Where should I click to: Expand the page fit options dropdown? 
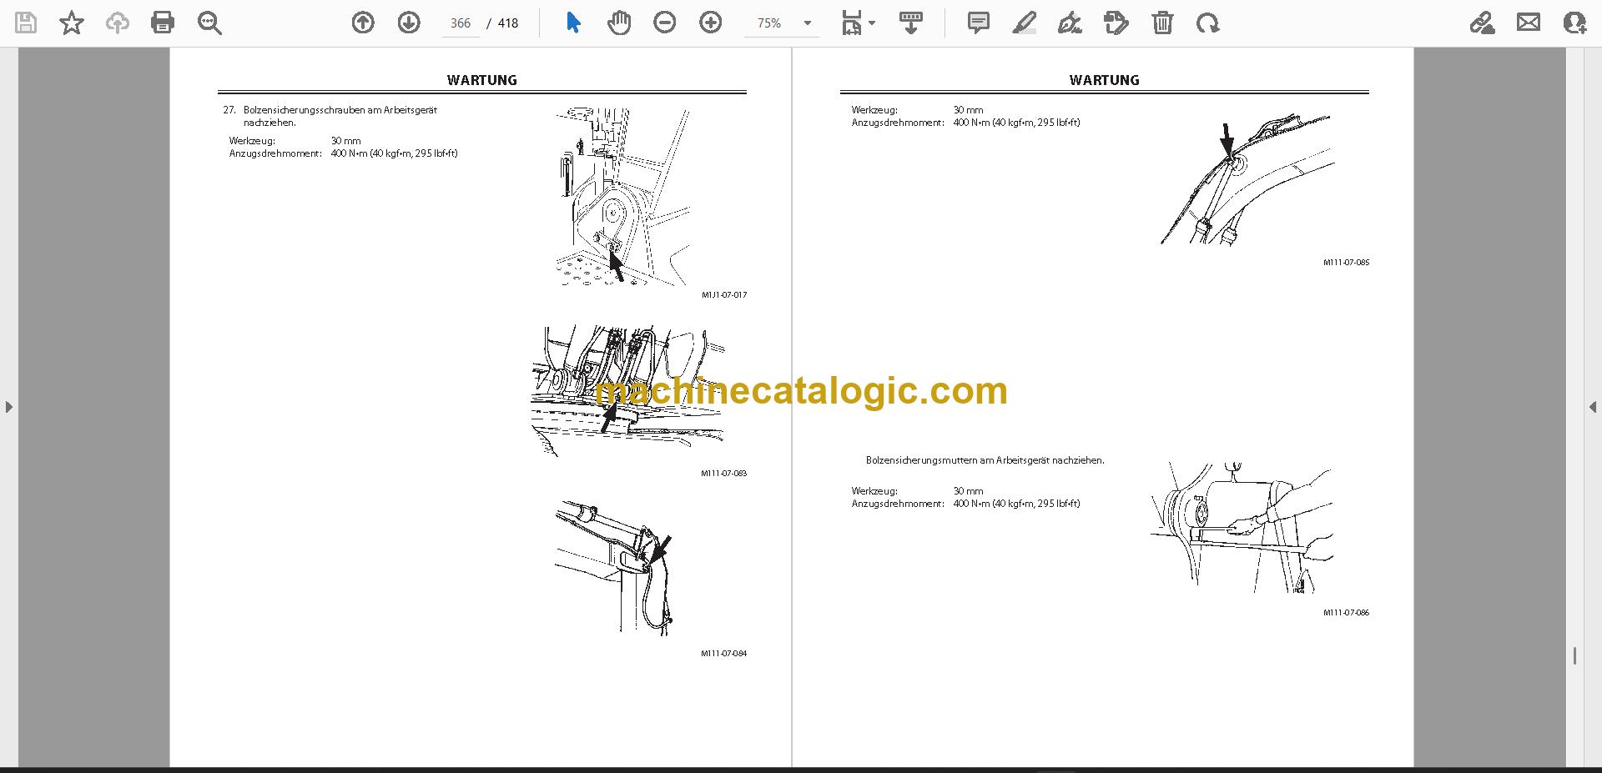859,23
